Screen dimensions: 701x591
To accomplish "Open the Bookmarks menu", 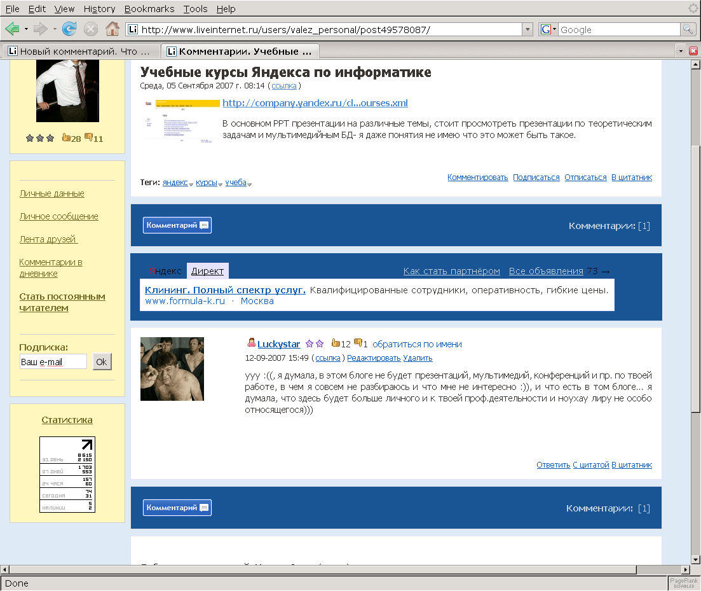I will [149, 9].
